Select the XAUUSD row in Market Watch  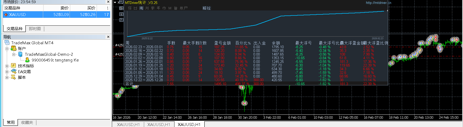[57, 15]
